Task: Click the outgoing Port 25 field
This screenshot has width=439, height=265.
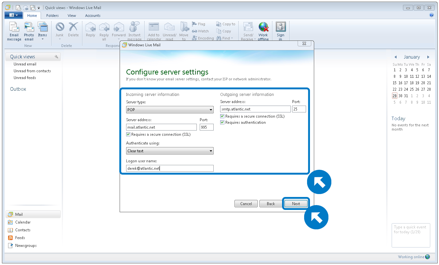Action: coord(299,109)
